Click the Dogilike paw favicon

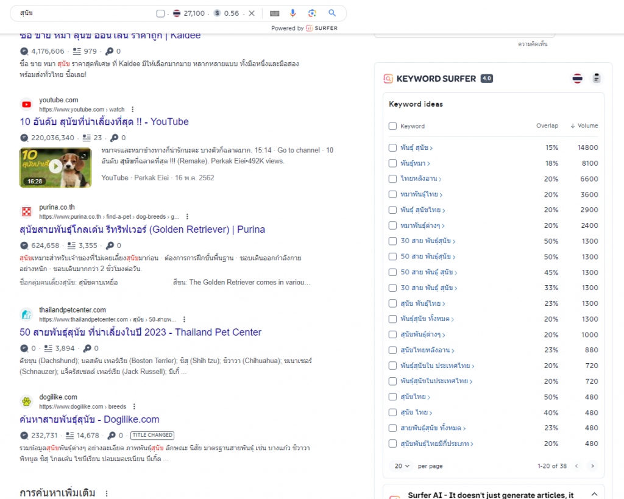point(27,402)
